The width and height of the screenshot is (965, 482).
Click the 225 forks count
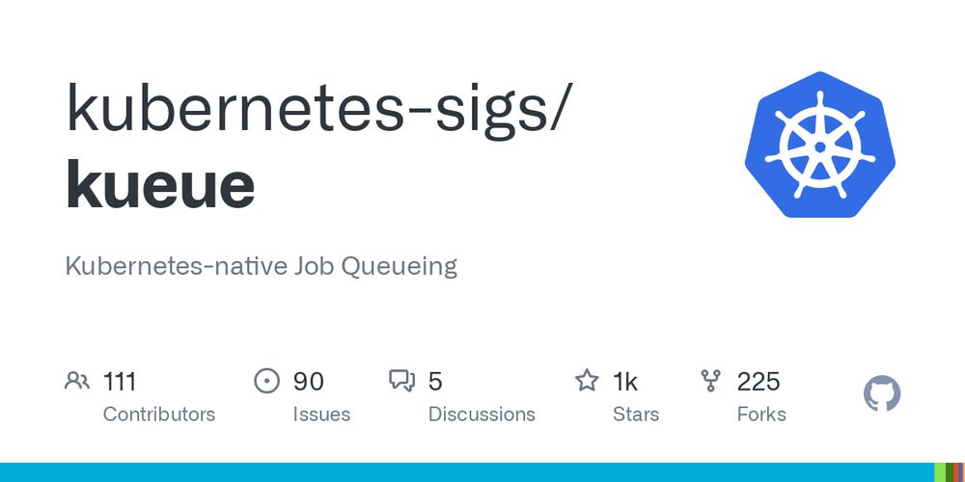(758, 382)
